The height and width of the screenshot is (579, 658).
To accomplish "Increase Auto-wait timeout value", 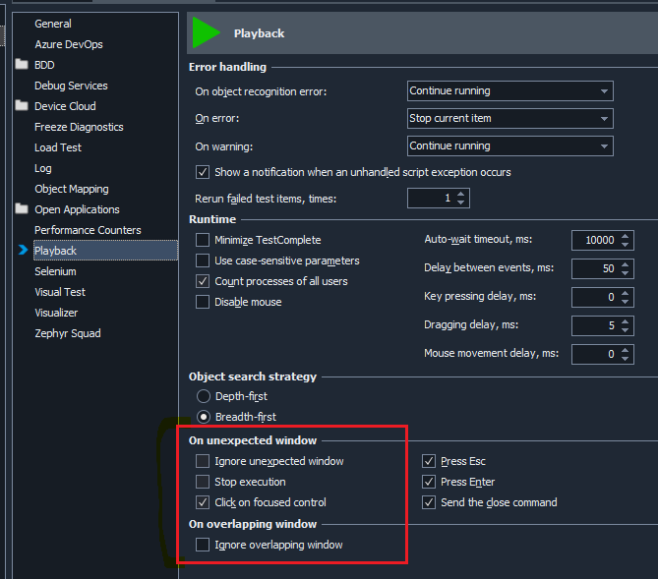I will (626, 236).
